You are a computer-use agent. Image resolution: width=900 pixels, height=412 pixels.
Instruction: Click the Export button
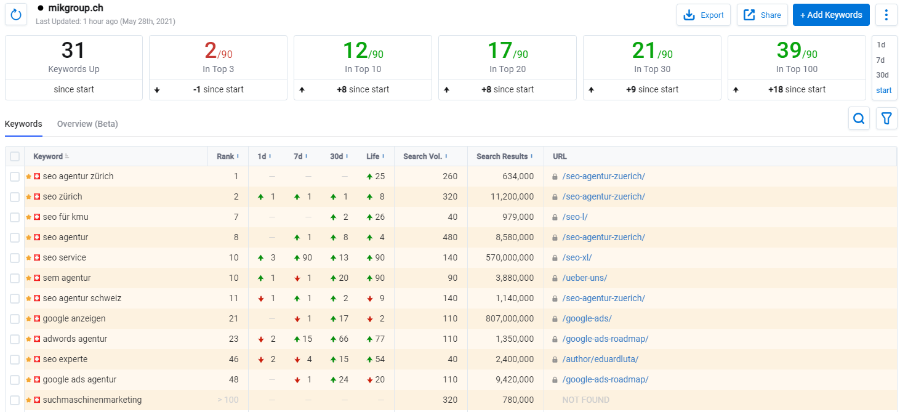click(704, 15)
